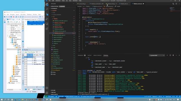181x101 pixels.
Task: Kill the terminal with the trash icon
Action: pos(173,55)
